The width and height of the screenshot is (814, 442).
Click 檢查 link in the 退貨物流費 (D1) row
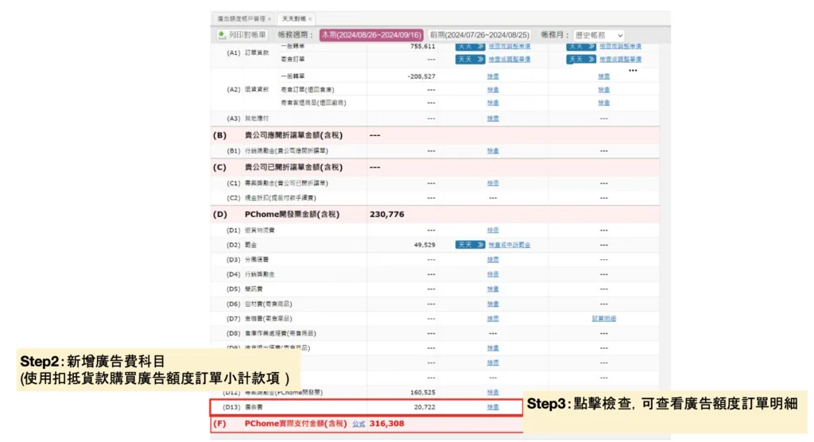[x=493, y=230]
